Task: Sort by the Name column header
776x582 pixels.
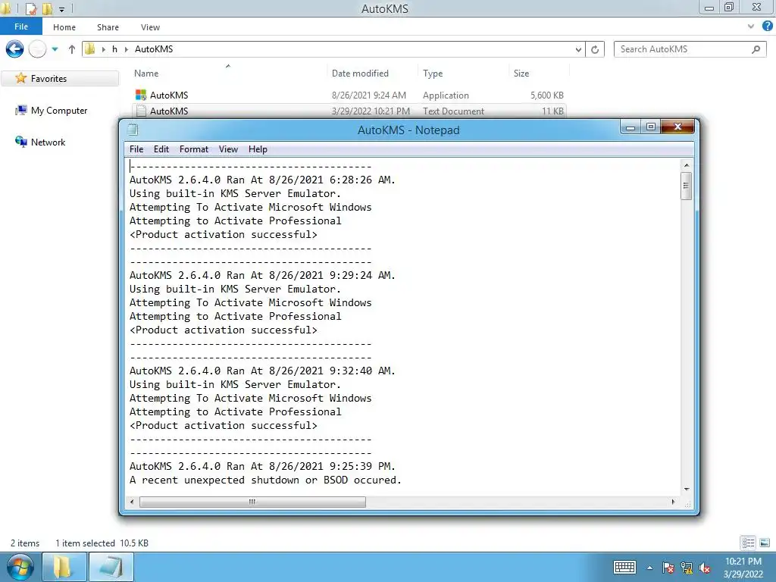Action: tap(146, 74)
